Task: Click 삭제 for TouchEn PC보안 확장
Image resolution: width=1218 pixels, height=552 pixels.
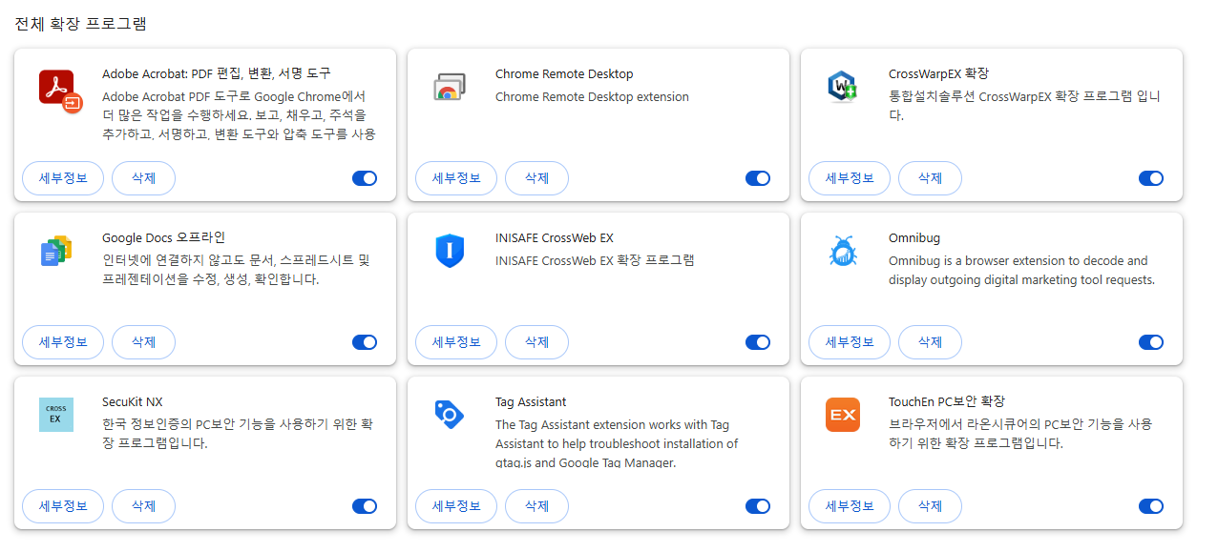Action: [930, 506]
